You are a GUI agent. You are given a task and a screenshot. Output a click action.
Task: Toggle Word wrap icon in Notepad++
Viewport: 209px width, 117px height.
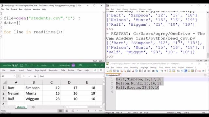178,71
